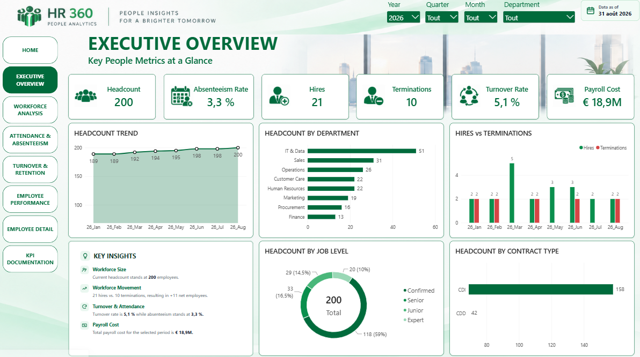
Task: Click the Confirmed legend entry
Action: click(x=419, y=291)
